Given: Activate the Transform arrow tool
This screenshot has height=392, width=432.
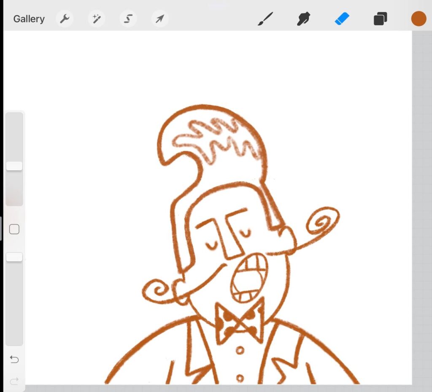Looking at the screenshot, I should [x=160, y=19].
